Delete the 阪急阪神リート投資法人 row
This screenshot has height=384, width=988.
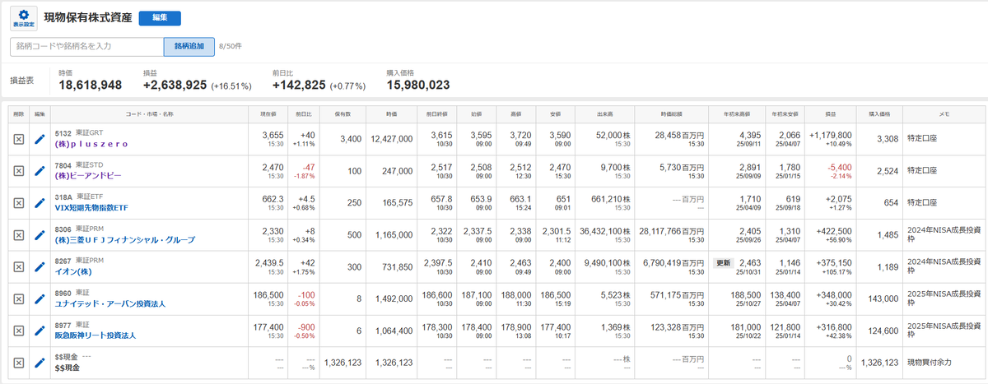click(x=19, y=331)
